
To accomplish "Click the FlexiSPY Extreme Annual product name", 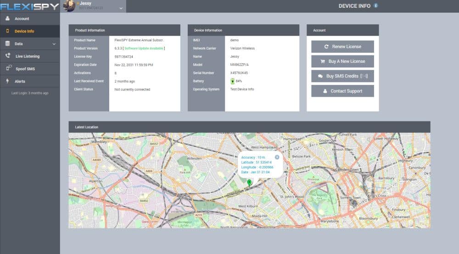I will coord(139,40).
